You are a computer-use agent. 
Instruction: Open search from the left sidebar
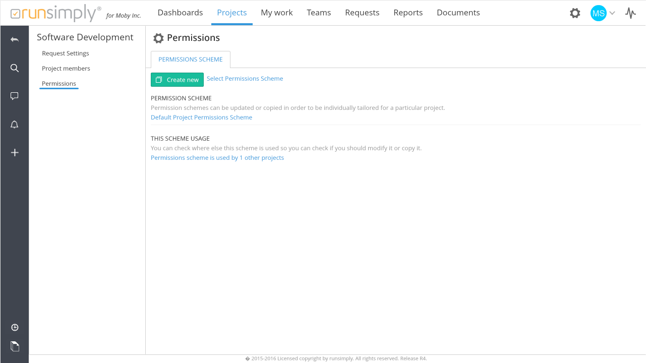pos(15,68)
